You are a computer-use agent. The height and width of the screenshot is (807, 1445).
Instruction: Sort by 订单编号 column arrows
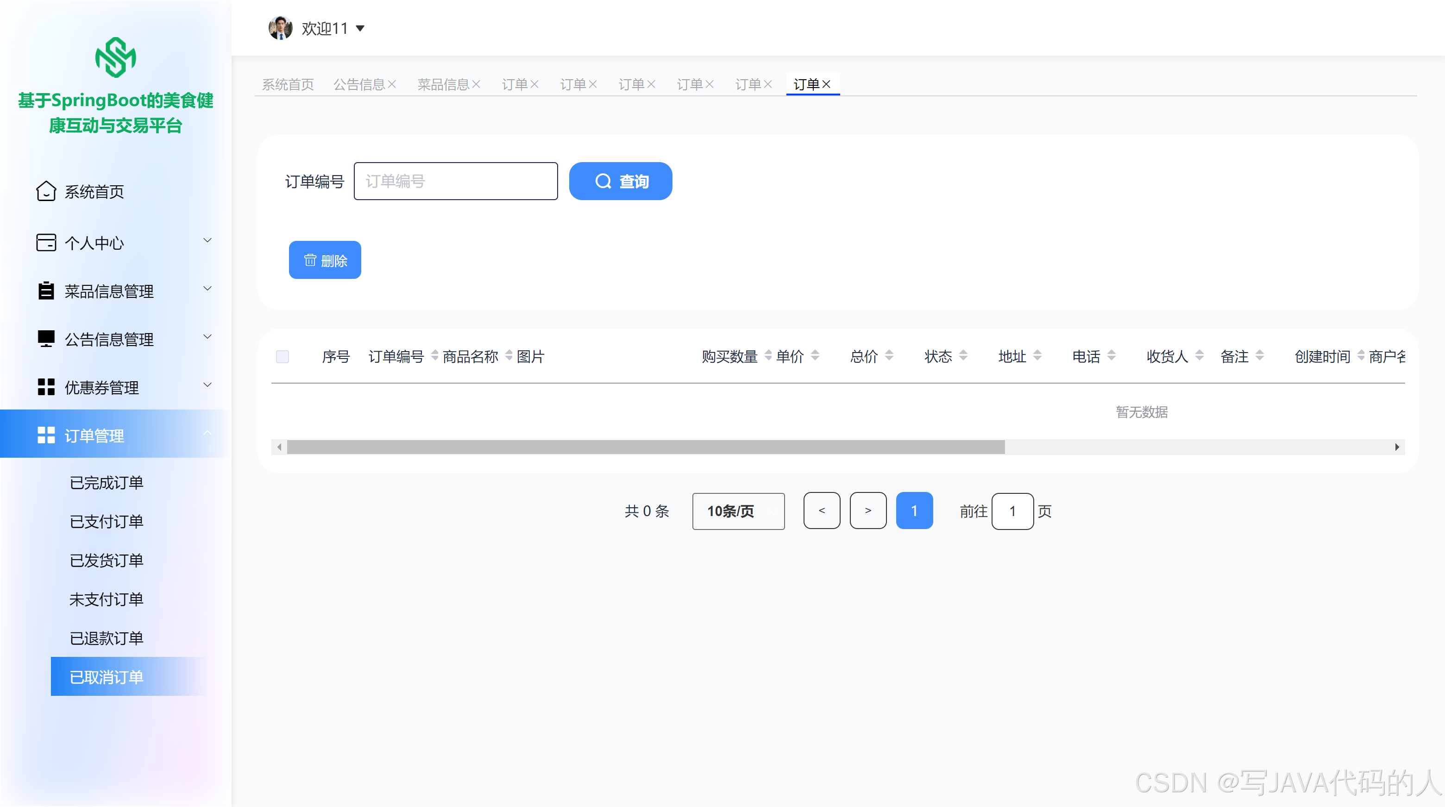434,355
